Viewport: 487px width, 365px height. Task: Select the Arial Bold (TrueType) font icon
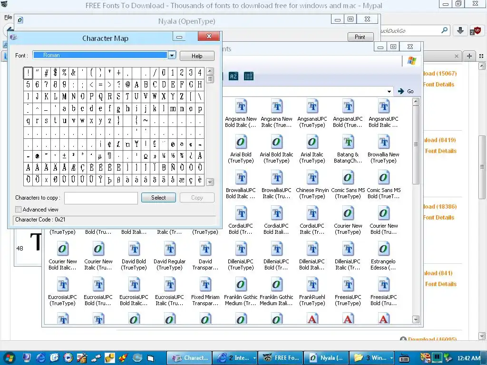[241, 142]
